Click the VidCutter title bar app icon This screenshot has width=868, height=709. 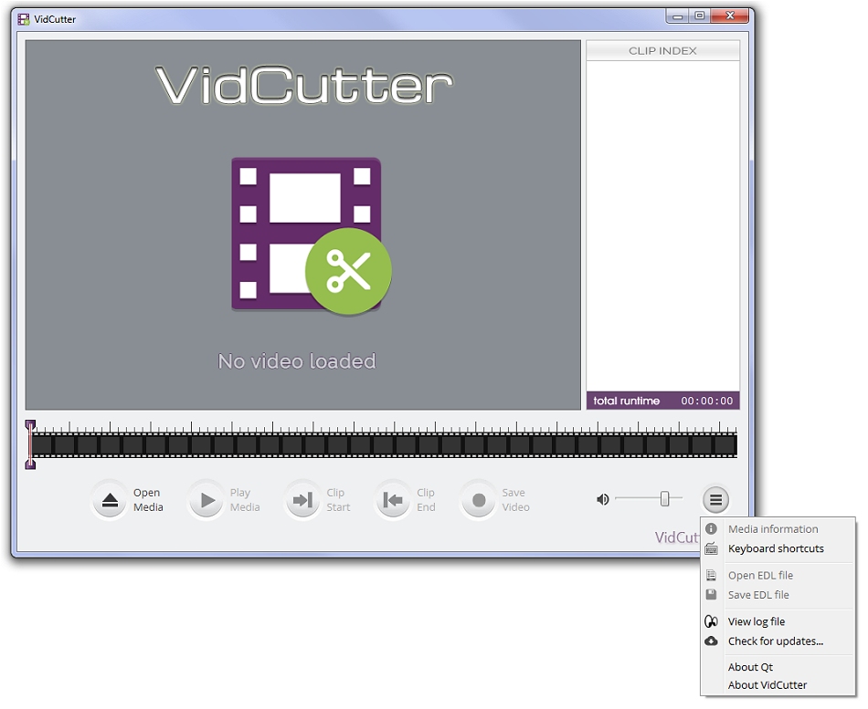coord(23,19)
